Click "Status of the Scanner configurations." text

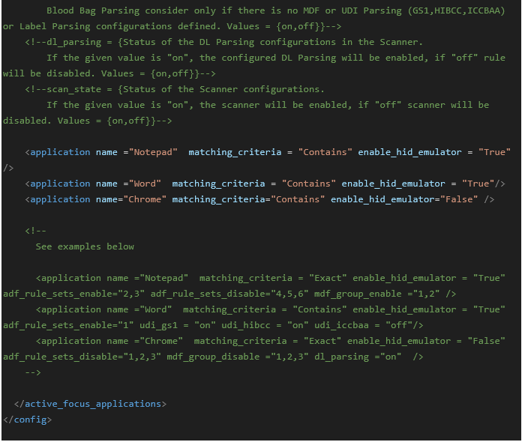point(223,89)
